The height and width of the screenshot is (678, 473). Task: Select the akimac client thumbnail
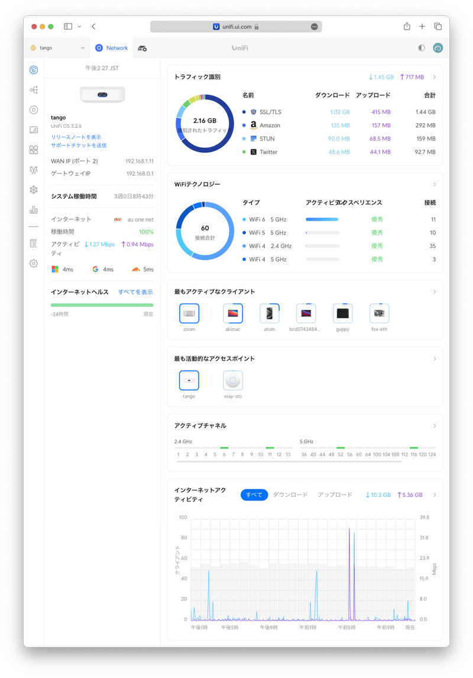point(233,314)
